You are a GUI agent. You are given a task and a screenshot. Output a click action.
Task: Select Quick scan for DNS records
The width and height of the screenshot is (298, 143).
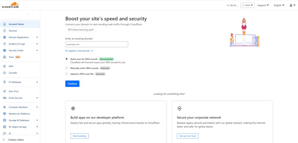pos(67,59)
